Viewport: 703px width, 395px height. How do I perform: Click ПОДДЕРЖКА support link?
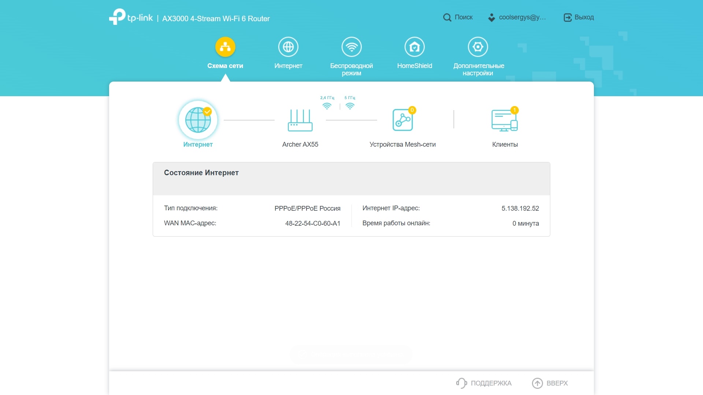491,383
